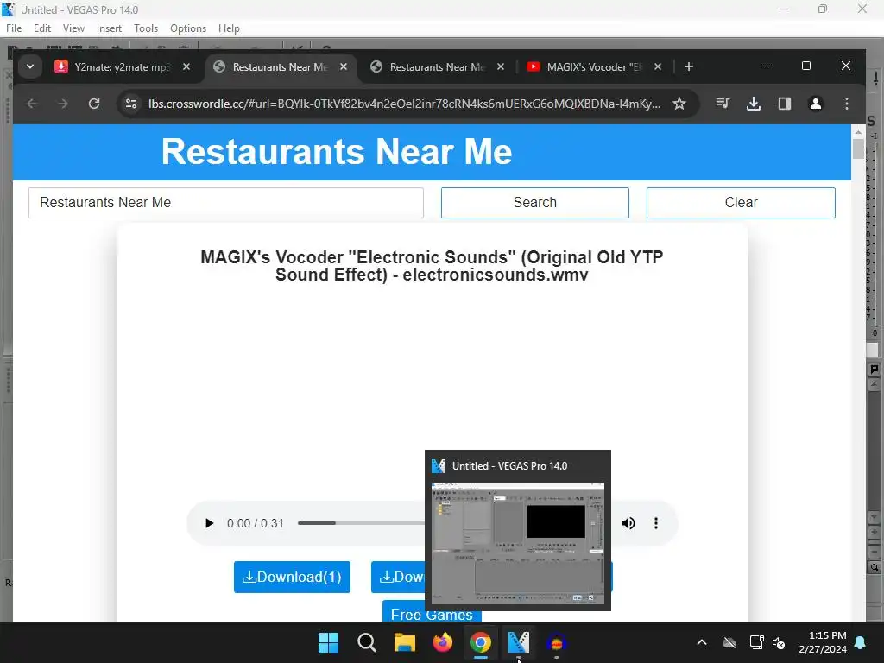Click the Search button
The height and width of the screenshot is (663, 884).
(x=535, y=202)
